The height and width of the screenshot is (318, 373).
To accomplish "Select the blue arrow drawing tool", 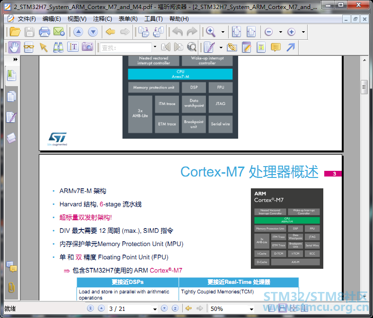I will tap(291, 47).
